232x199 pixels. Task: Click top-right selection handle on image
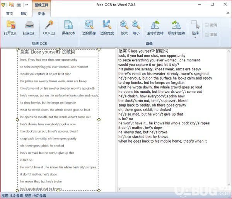[99, 49]
